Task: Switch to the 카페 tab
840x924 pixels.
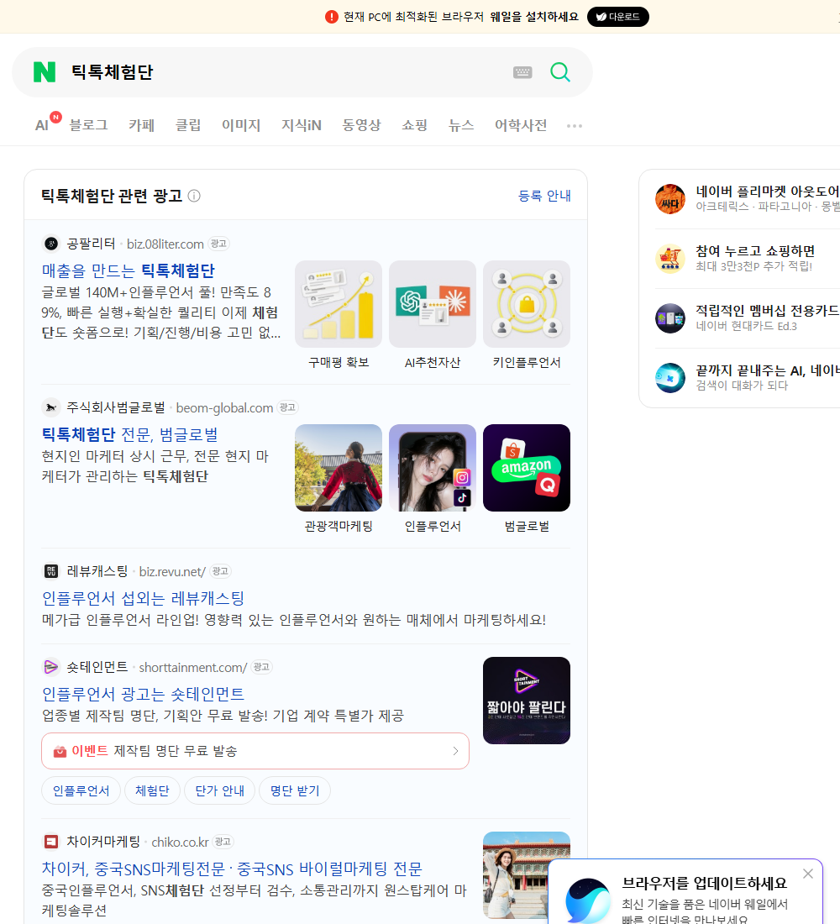Action: pyautogui.click(x=141, y=125)
